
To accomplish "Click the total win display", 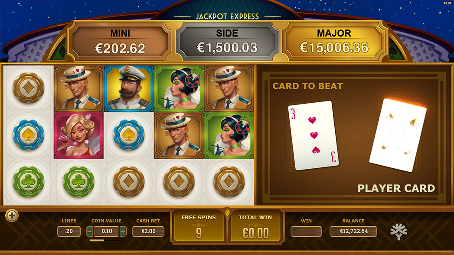I will [x=255, y=227].
